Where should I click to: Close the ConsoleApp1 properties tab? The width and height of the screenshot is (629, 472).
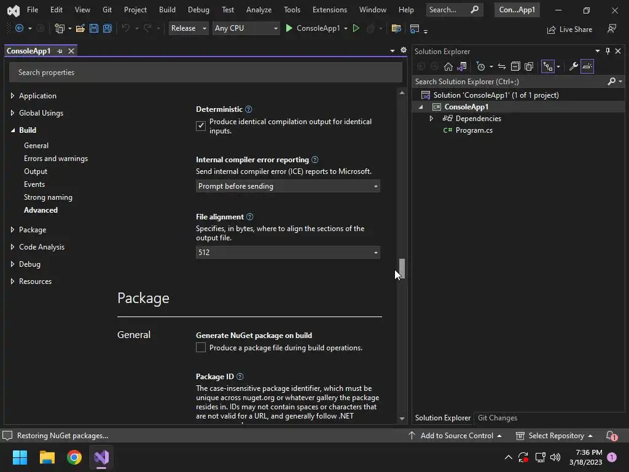click(x=71, y=51)
